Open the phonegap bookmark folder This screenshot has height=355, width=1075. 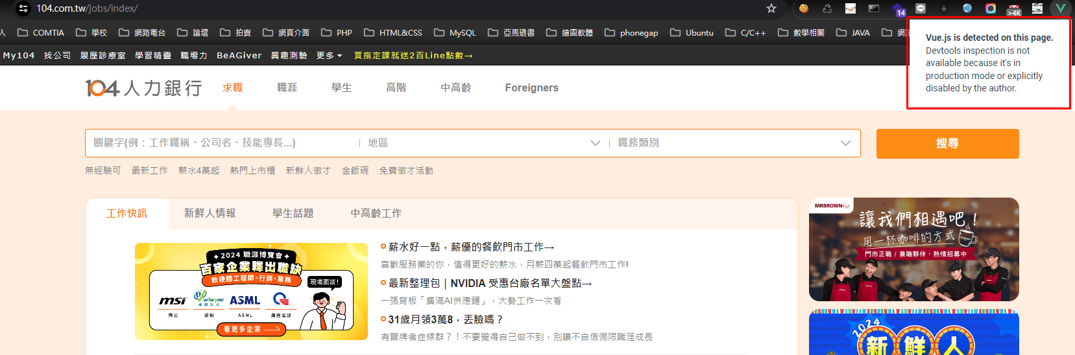[x=631, y=32]
